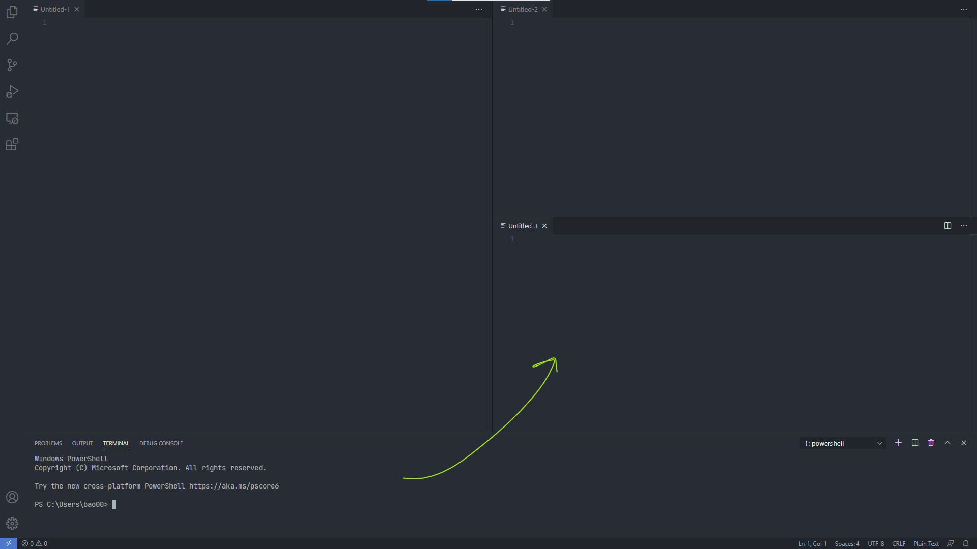Change Plain Text language mode
This screenshot has height=549, width=977.
point(926,543)
